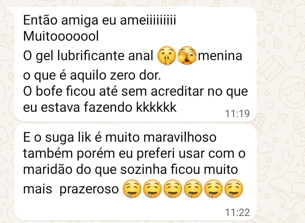305x223 pixels.
Task: Select the line 'eu estava fazendo kkkkkk'
Action: [x=100, y=107]
